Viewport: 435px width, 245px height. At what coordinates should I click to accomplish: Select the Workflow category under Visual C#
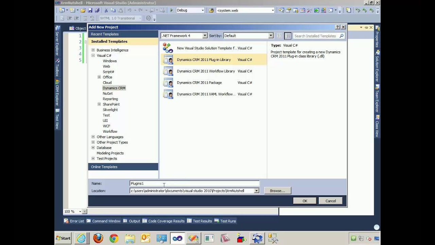click(x=110, y=131)
